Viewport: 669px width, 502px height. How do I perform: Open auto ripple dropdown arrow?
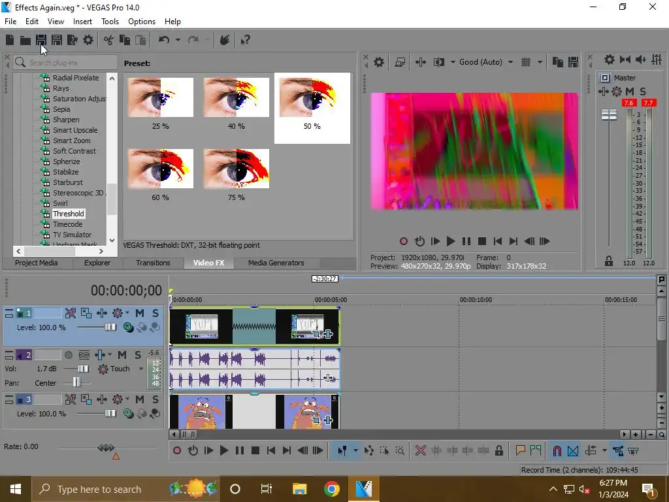(604, 450)
